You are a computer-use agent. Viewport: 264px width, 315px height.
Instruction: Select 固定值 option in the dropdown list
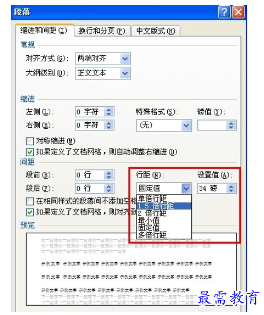pyautogui.click(x=164, y=227)
